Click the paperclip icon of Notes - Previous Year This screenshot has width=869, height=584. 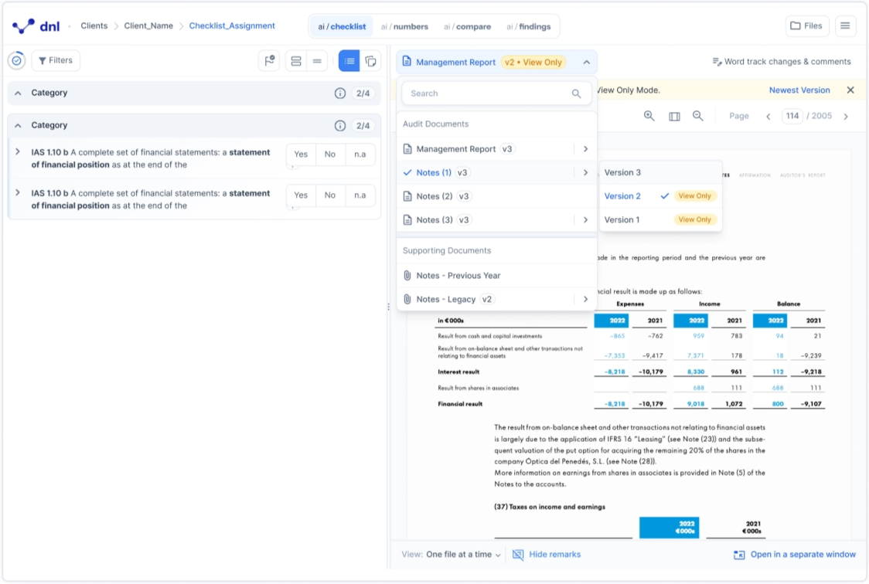[407, 276]
